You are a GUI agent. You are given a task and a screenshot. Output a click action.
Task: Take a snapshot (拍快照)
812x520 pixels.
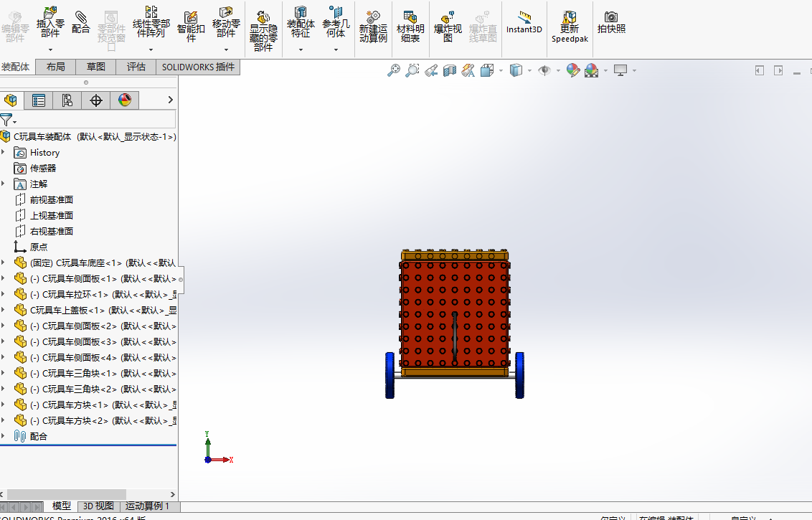tap(611, 23)
